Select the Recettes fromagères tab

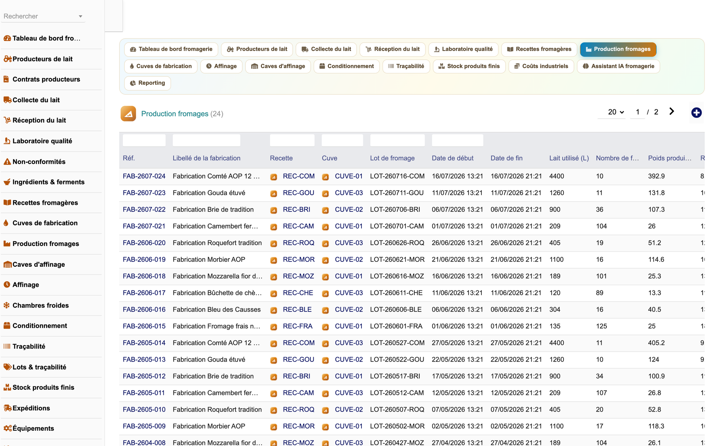(x=539, y=49)
